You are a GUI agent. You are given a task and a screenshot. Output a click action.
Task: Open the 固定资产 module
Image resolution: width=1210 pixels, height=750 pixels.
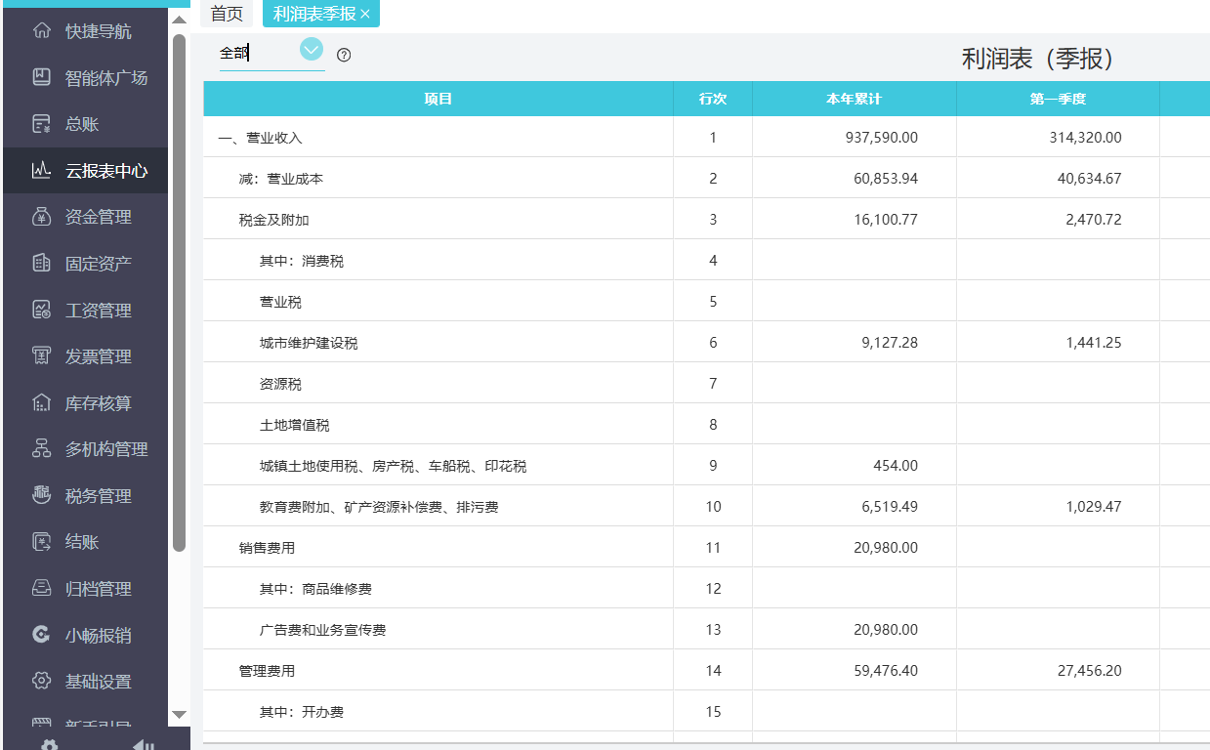pos(41,263)
